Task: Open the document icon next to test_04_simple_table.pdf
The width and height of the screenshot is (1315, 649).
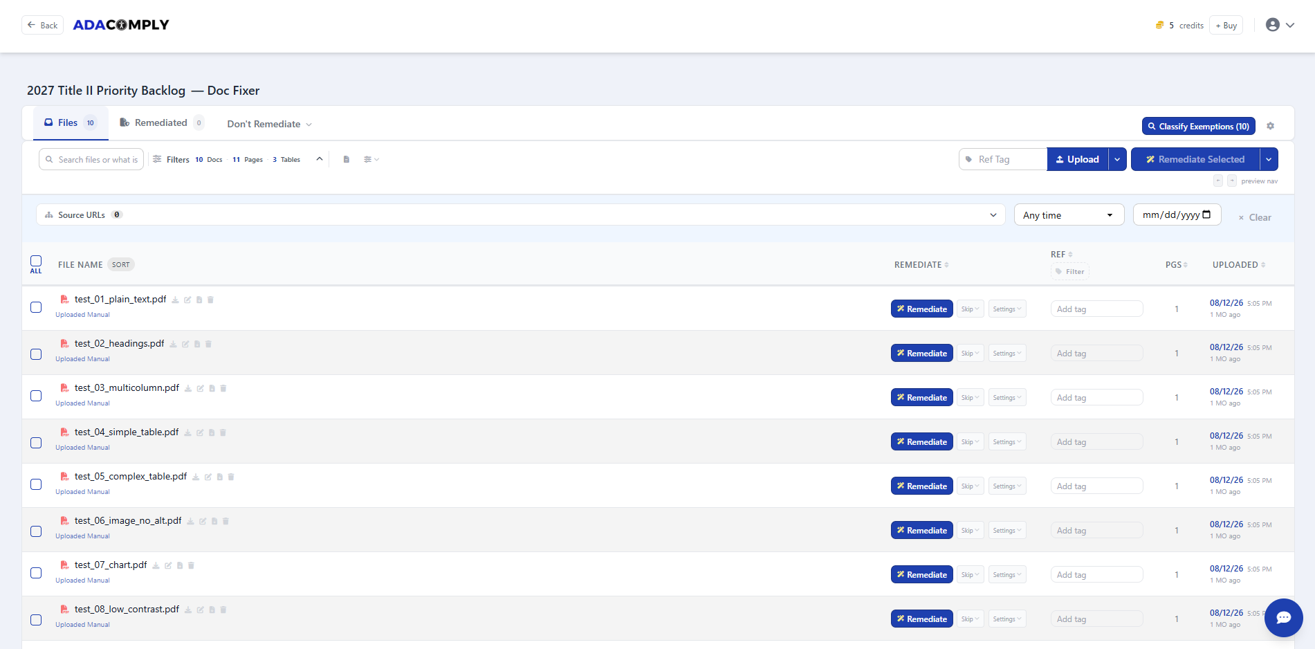Action: coord(212,433)
